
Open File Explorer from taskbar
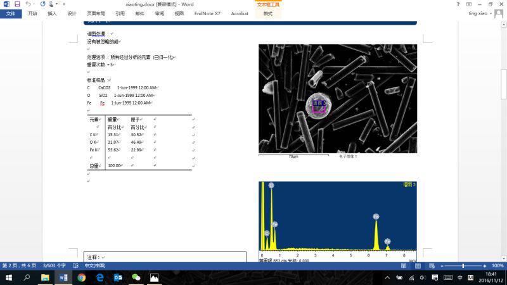point(45,277)
